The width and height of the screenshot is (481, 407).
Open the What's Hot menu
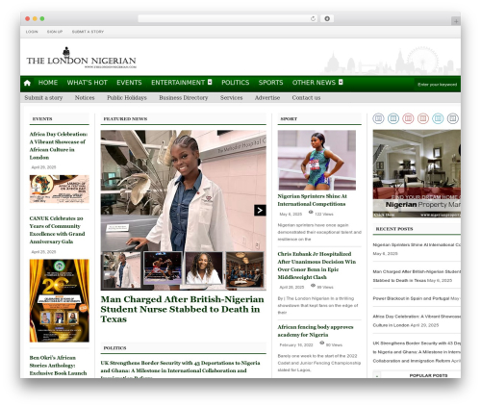click(87, 83)
